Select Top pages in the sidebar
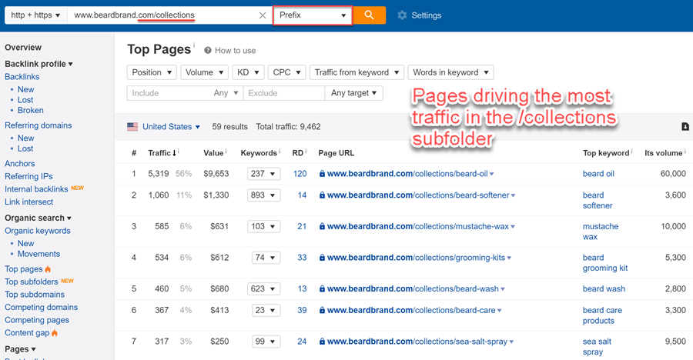 click(23, 269)
